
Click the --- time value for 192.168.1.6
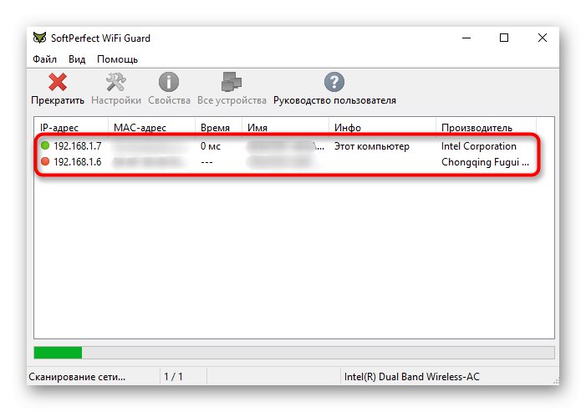coord(206,162)
